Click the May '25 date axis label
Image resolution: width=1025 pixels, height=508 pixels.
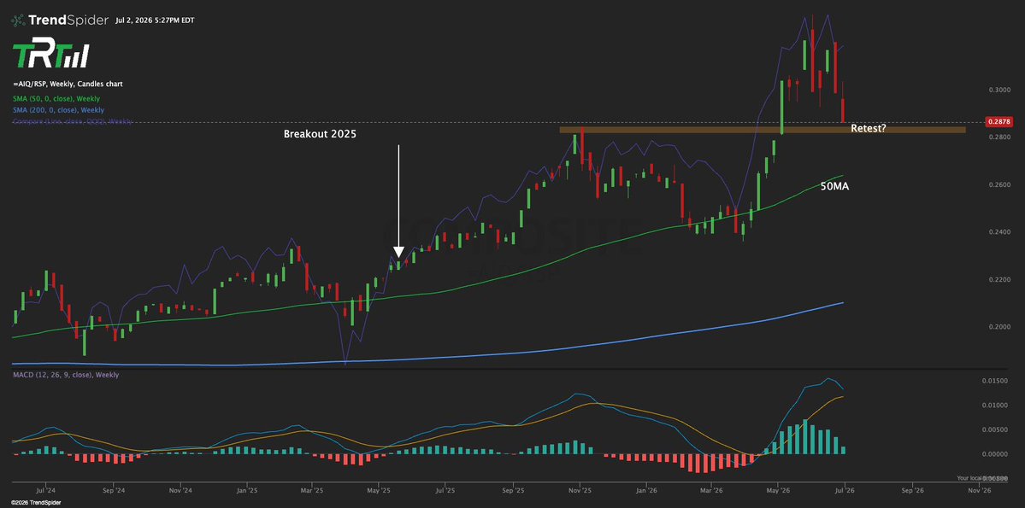(380, 489)
